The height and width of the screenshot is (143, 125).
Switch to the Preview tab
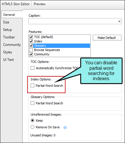39,4
